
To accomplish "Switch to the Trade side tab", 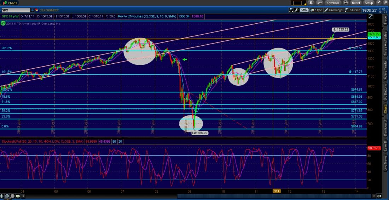I will coord(385,21).
